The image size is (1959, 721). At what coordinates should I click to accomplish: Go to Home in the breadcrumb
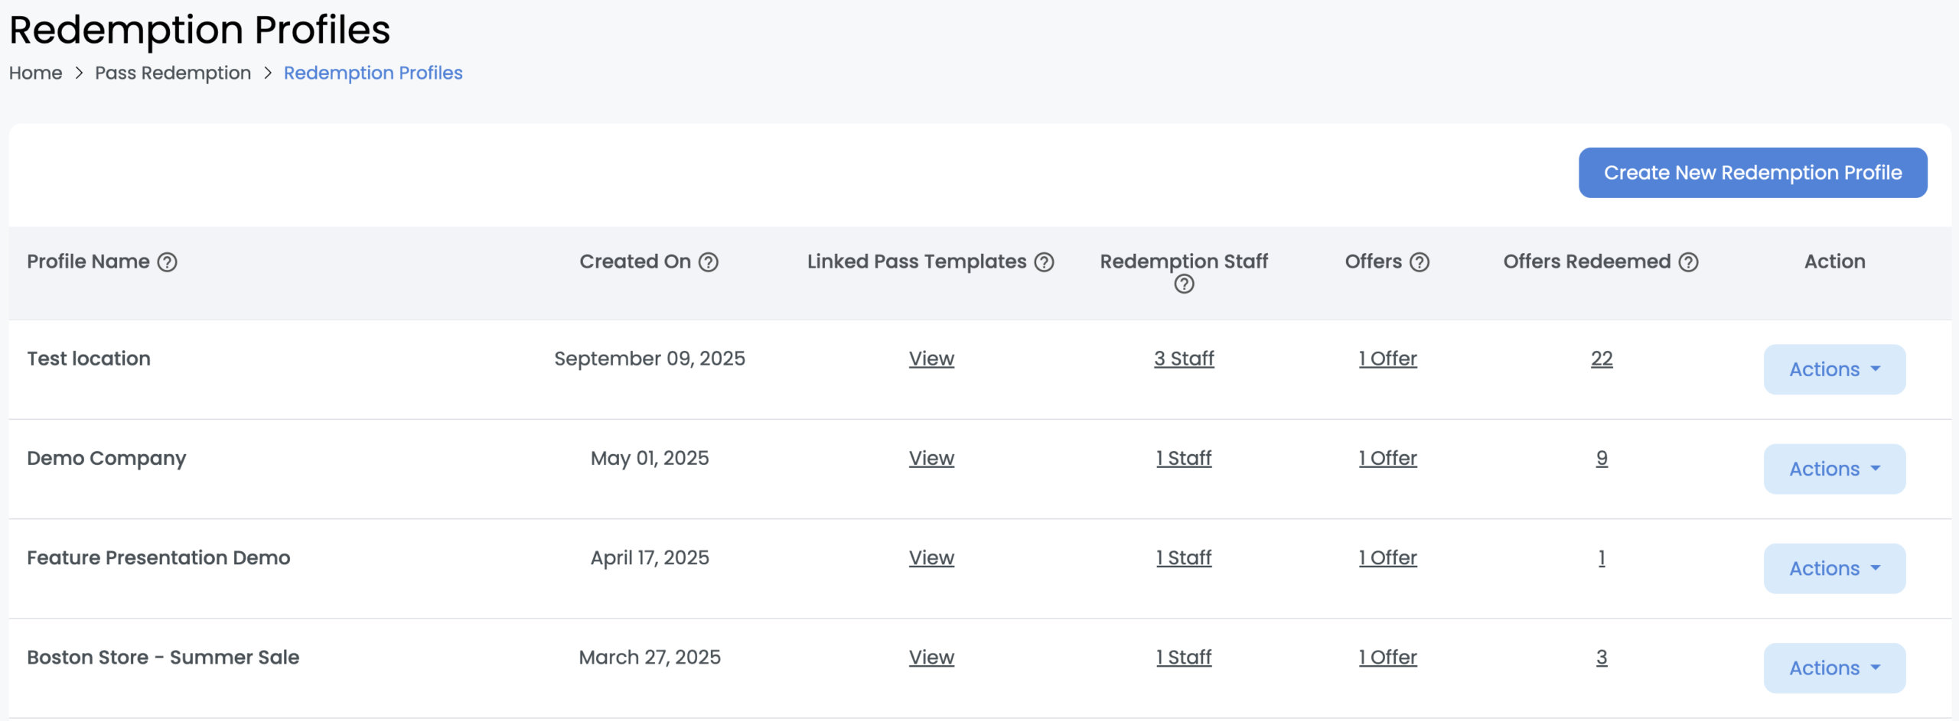point(35,73)
